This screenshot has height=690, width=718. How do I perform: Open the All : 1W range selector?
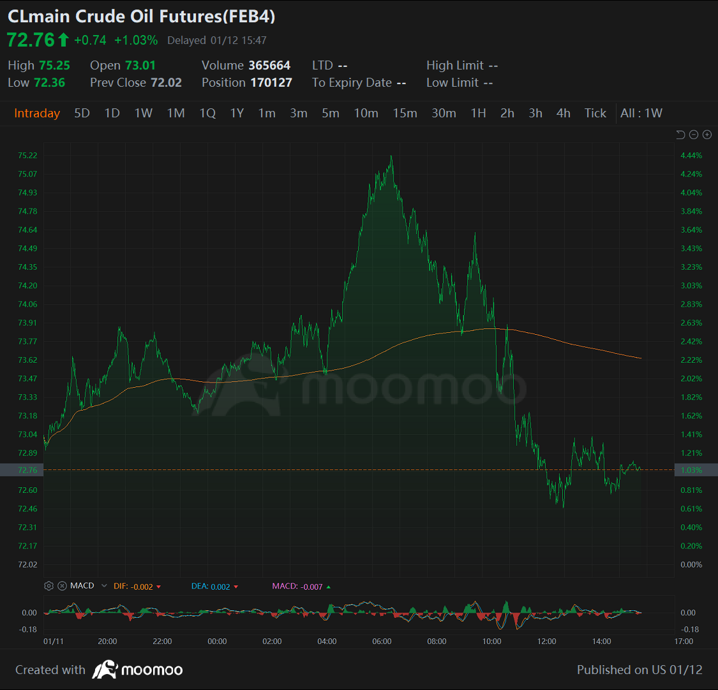[x=641, y=114]
